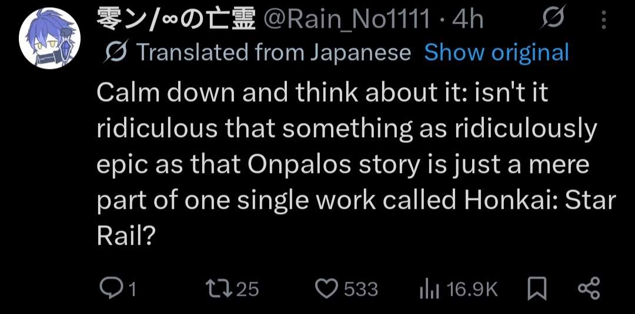Click the Translated from Japanese label
Image resolution: width=635 pixels, height=314 pixels.
tap(274, 52)
